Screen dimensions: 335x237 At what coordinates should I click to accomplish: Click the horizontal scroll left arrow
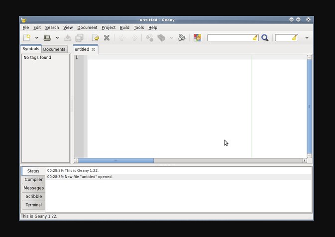point(76,160)
